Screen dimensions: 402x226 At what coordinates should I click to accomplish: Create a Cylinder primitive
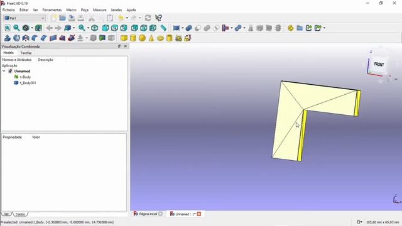[133, 38]
